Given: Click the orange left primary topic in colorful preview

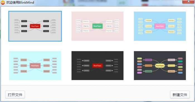Looking at the screenshot, I should 148,66.
